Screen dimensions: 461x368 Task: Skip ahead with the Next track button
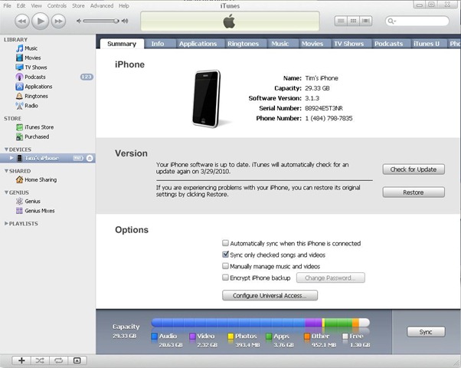[x=58, y=21]
